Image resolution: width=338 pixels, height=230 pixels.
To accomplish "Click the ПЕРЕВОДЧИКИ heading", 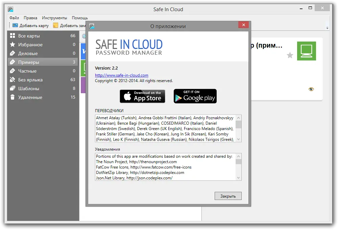I will pos(109,111).
